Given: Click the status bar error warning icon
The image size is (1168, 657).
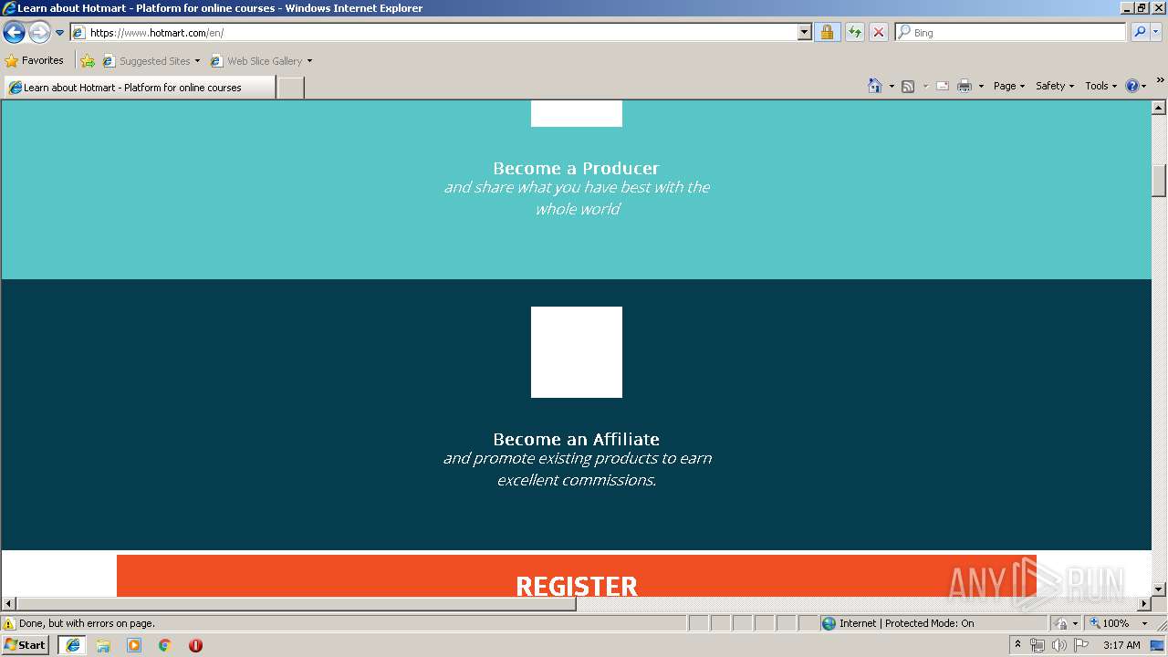Looking at the screenshot, I should (9, 623).
